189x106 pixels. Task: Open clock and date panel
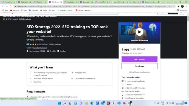(180, 103)
